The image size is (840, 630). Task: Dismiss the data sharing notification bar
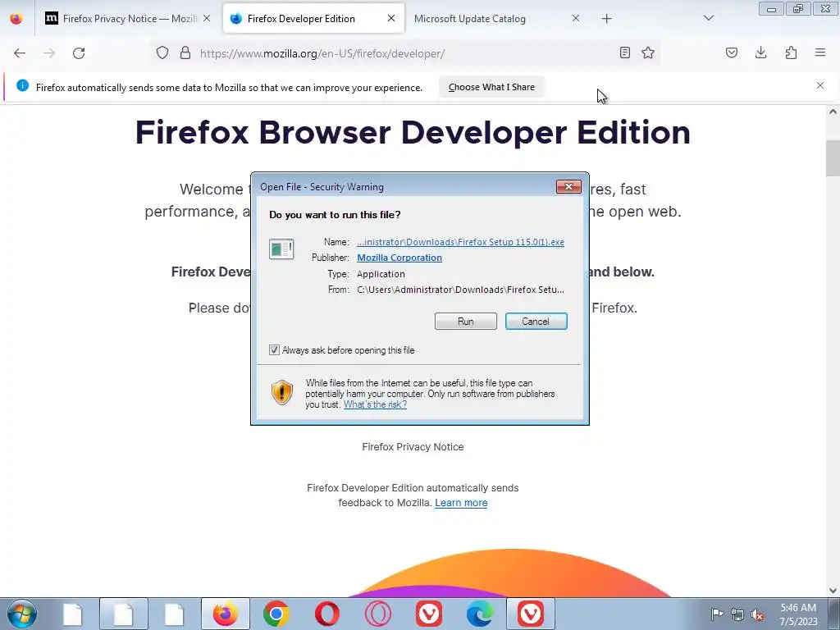coord(820,85)
